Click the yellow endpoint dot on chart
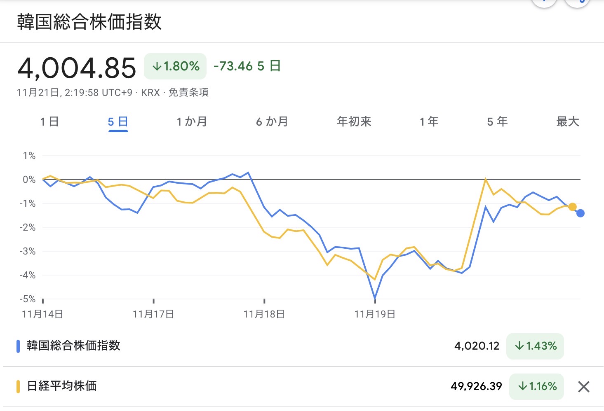This screenshot has width=604, height=411. click(572, 207)
